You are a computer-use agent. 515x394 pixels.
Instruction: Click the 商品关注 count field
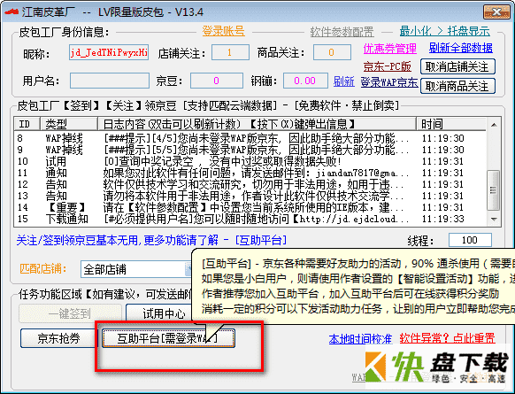(x=332, y=52)
